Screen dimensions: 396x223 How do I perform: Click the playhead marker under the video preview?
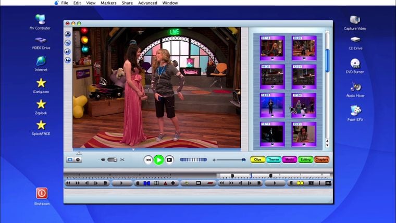tap(133, 150)
